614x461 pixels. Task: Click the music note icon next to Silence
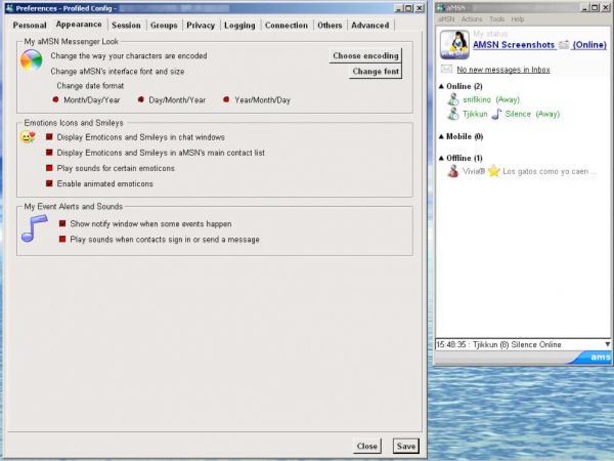[497, 114]
